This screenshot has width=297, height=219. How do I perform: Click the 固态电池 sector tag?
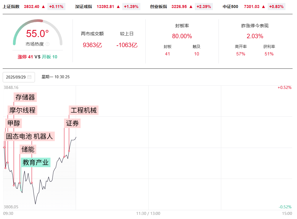tap(19, 136)
